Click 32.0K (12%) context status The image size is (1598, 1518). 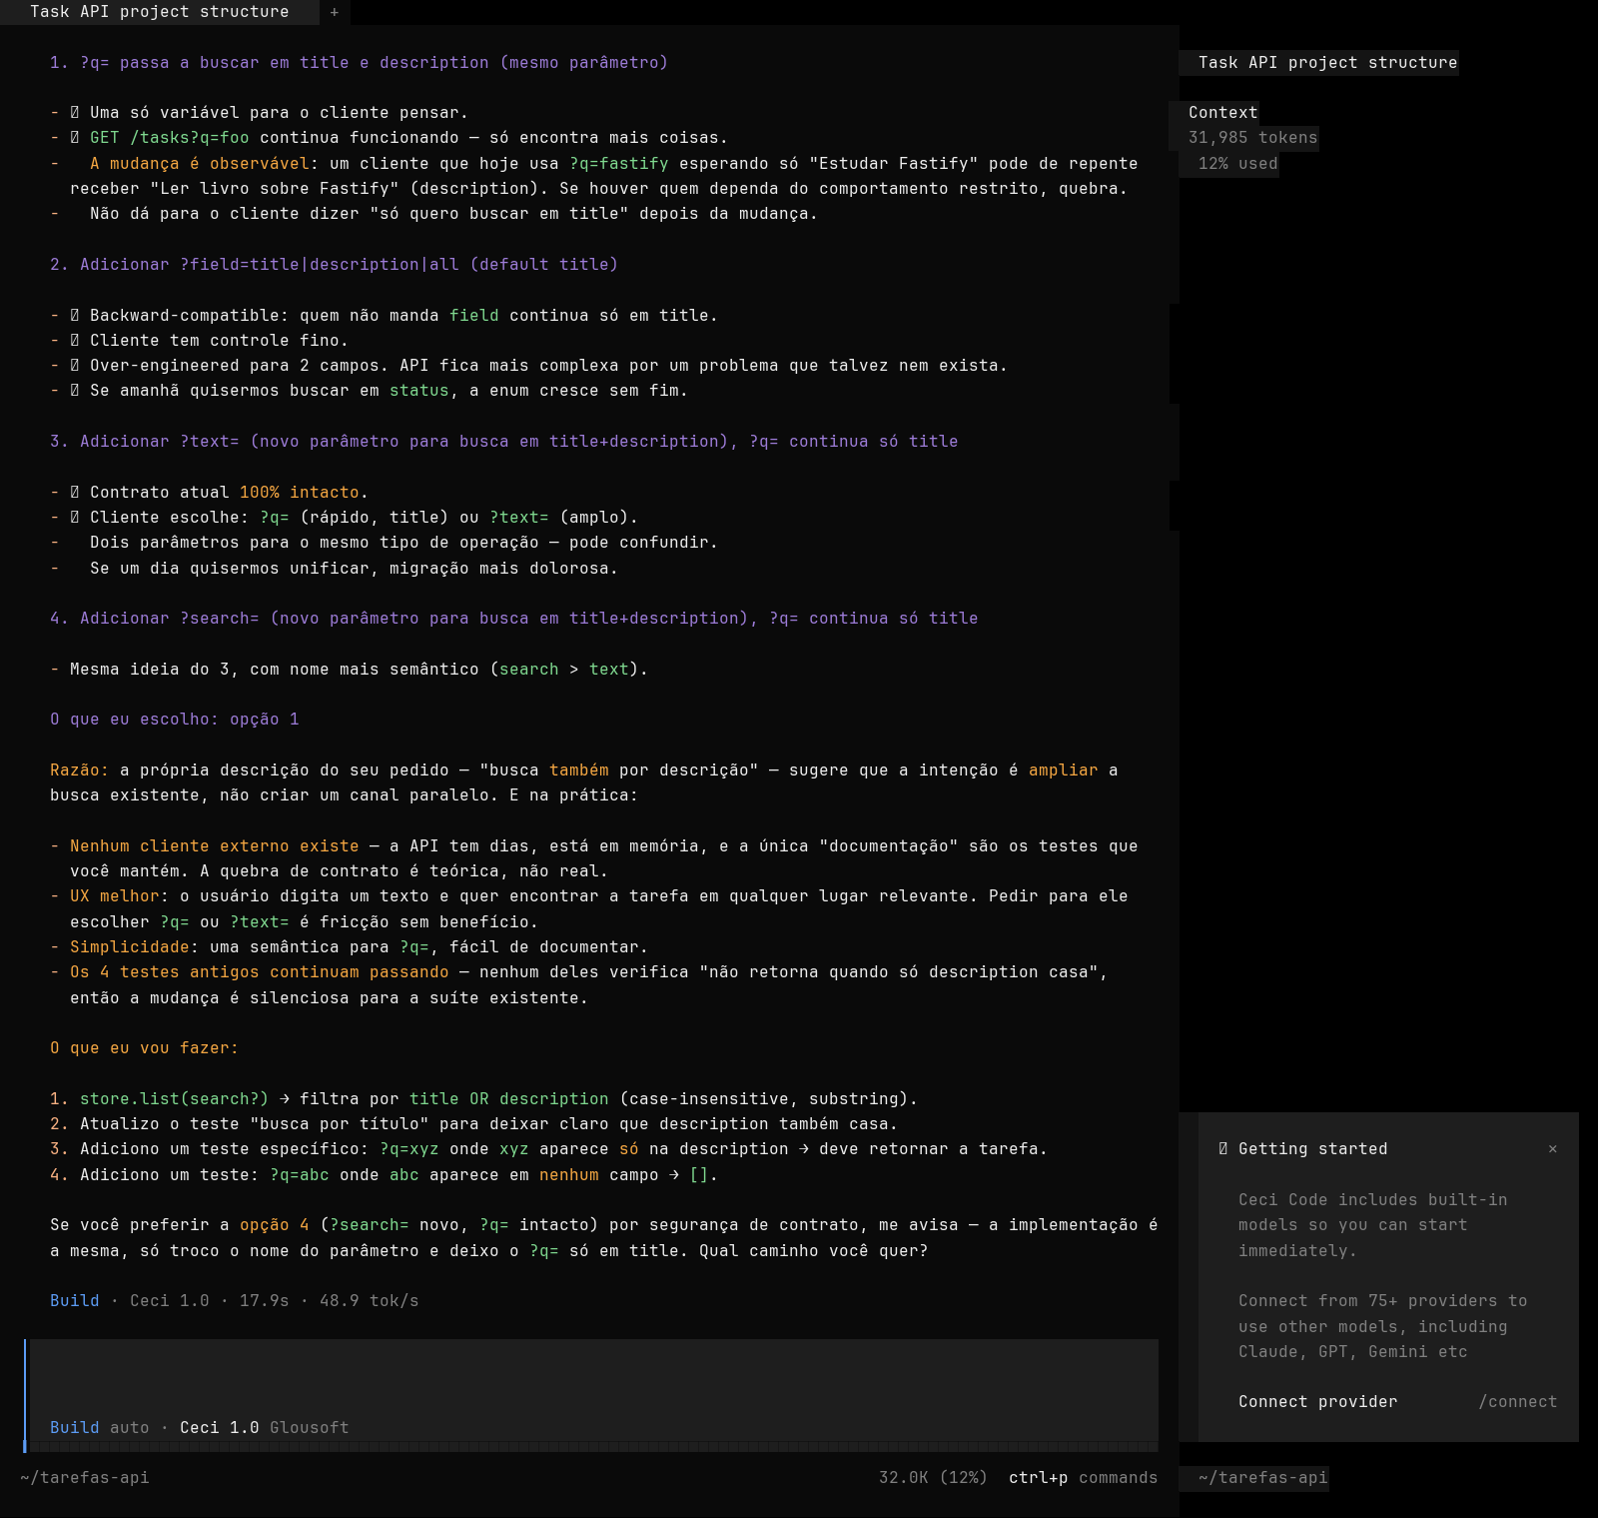point(933,1478)
